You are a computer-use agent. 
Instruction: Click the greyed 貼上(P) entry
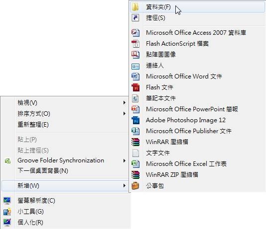tap(65, 140)
